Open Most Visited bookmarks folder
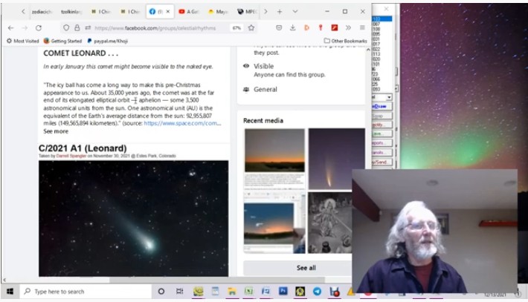The image size is (528, 302). coord(23,41)
